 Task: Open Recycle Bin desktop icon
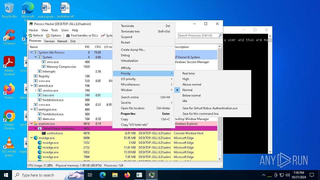[9, 10]
